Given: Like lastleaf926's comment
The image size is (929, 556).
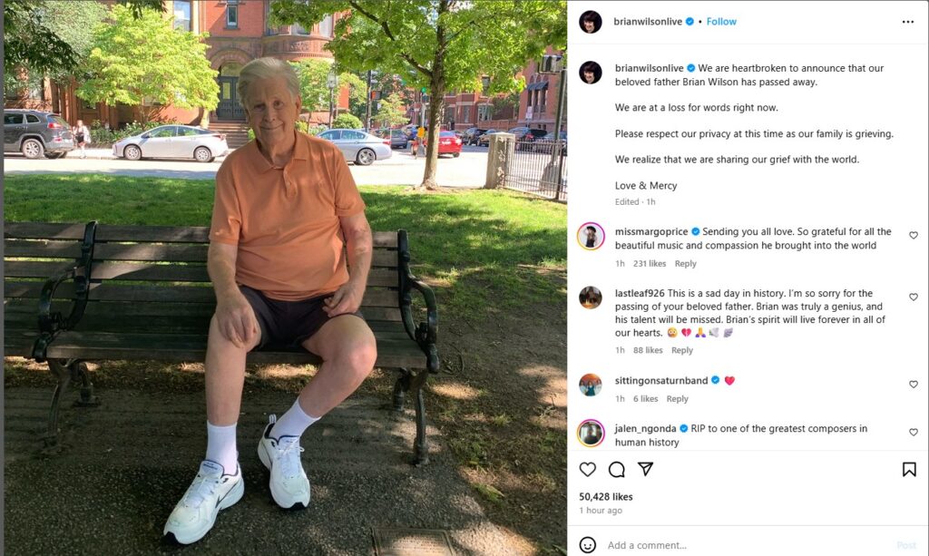Looking at the screenshot, I should [x=913, y=297].
